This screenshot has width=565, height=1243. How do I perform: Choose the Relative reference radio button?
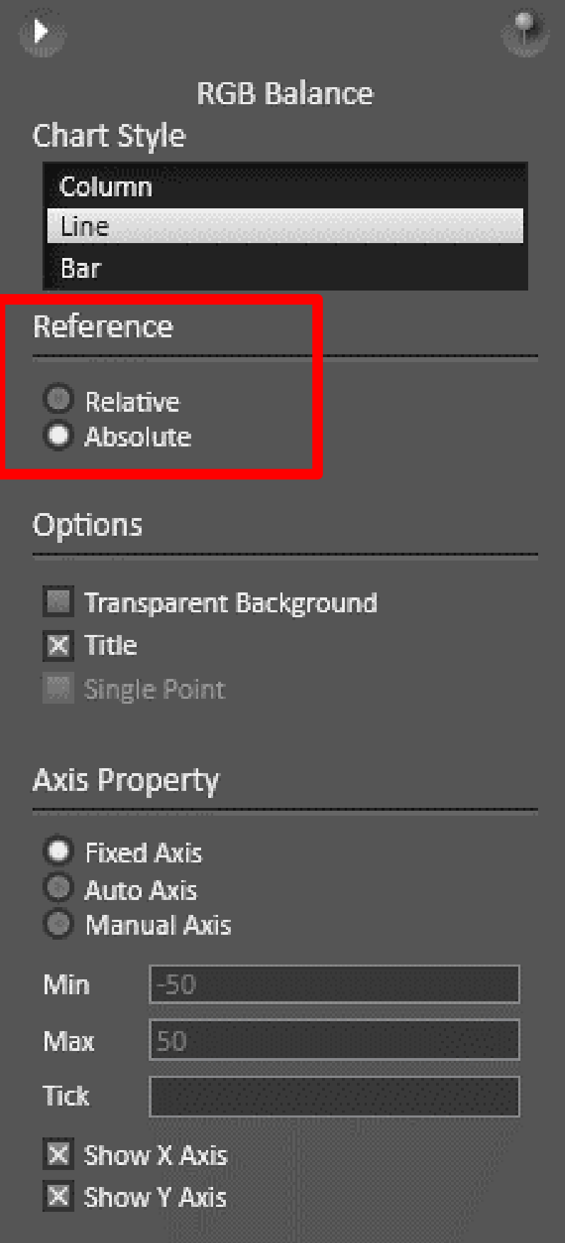(59, 398)
